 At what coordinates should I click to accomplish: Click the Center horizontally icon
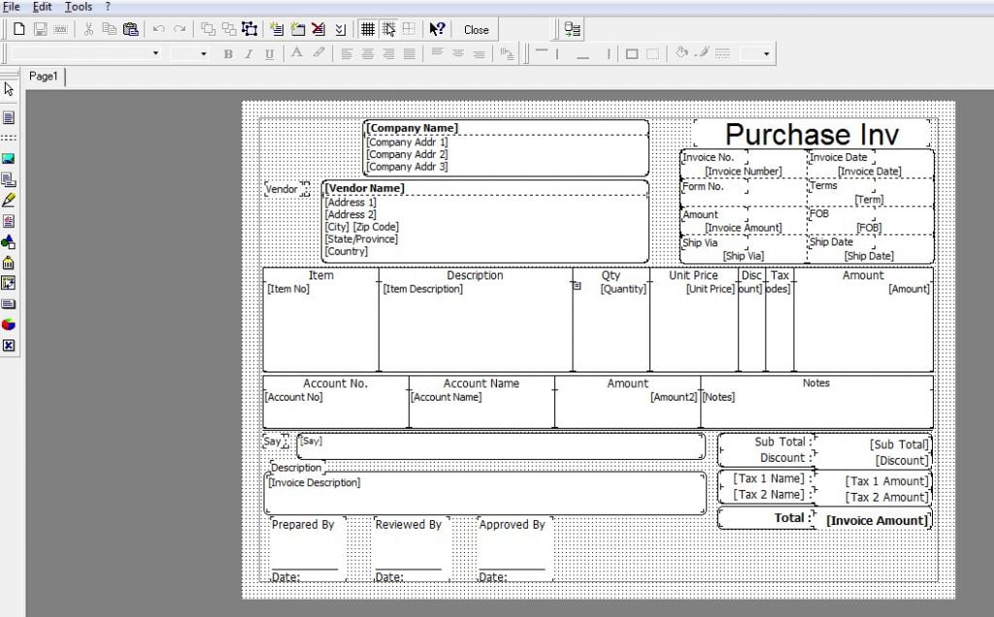pos(368,54)
